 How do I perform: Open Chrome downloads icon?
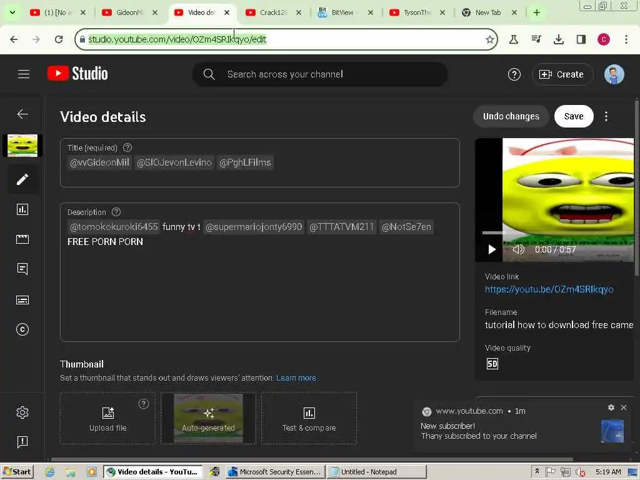tap(559, 39)
